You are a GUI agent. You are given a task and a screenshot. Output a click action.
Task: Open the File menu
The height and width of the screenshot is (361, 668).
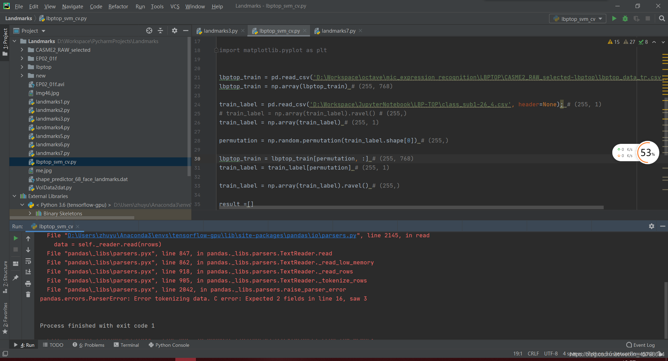coord(19,6)
